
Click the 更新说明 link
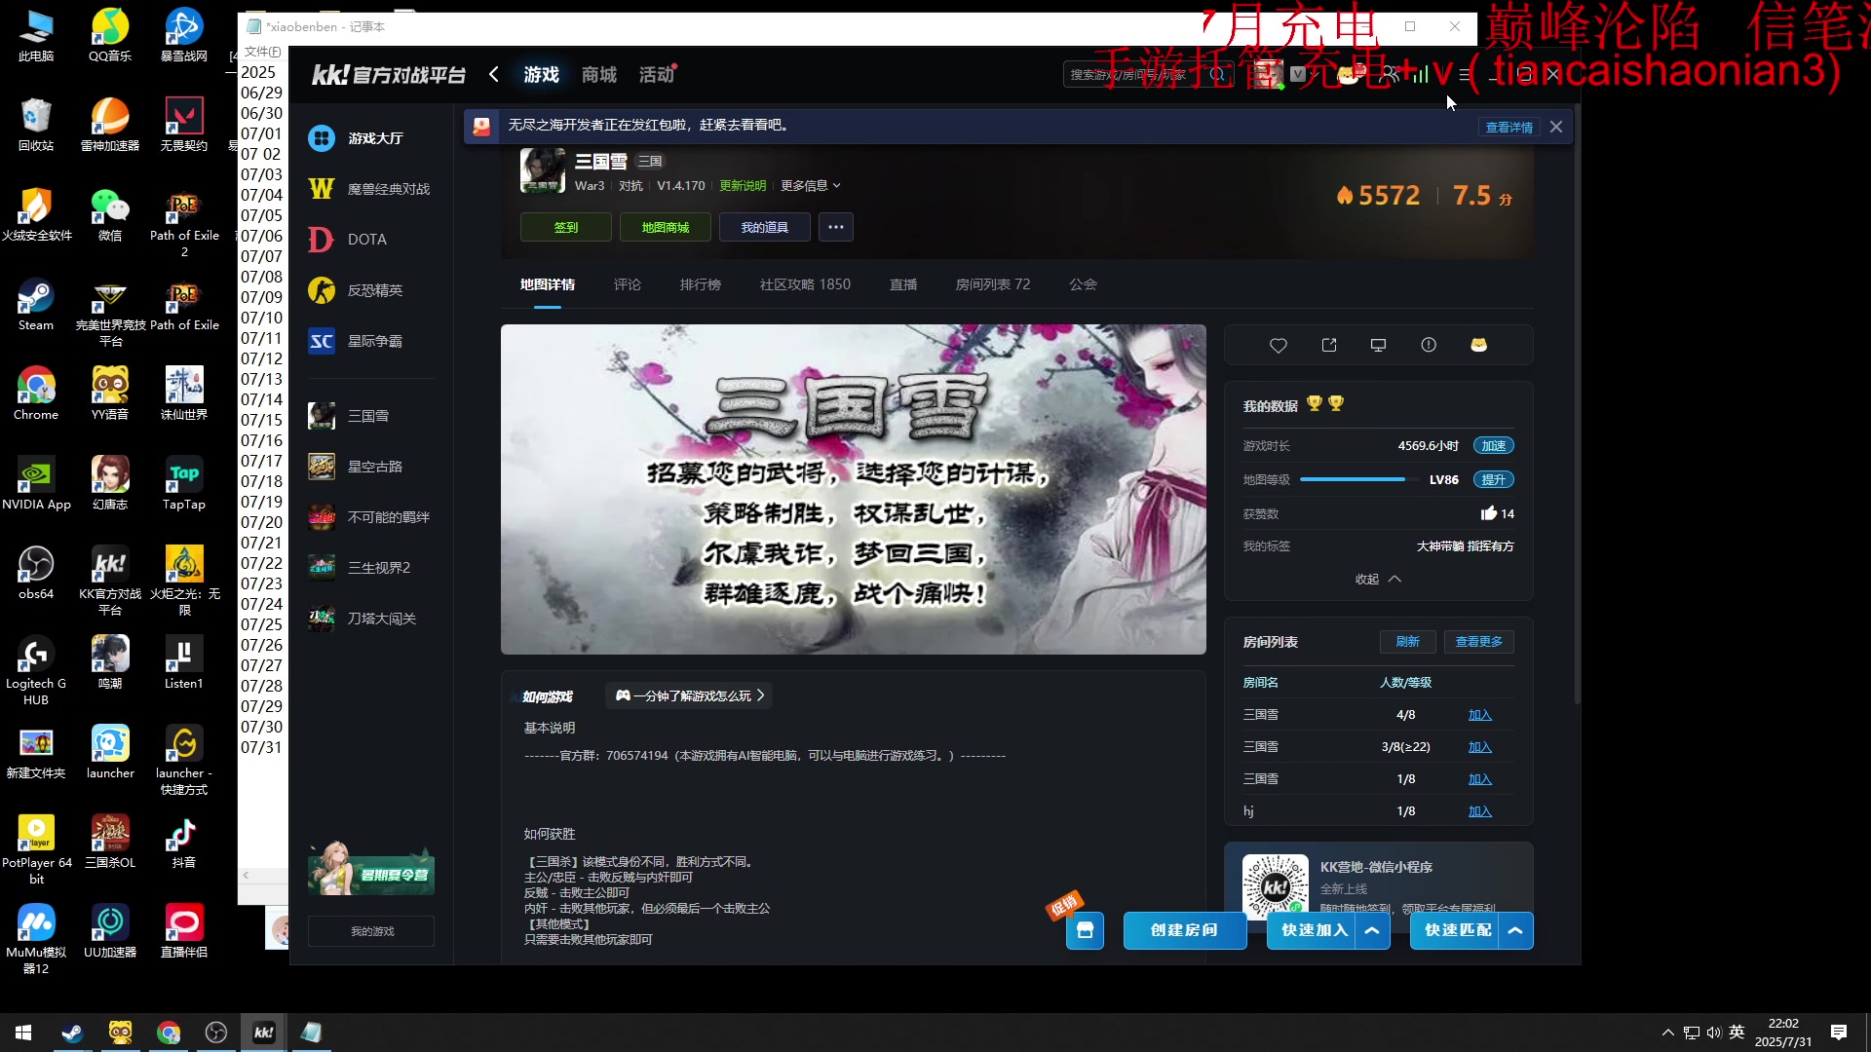tap(743, 186)
